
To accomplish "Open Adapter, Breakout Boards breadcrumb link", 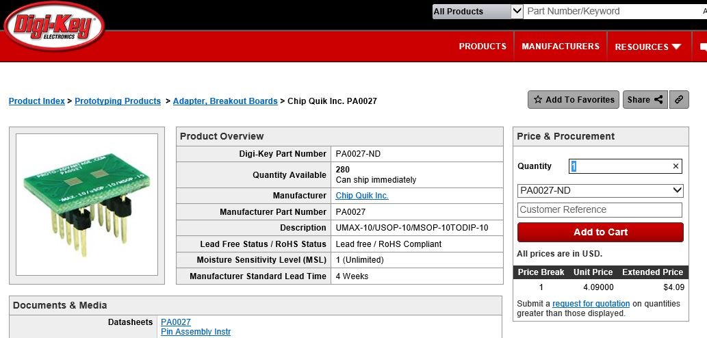I will pos(225,101).
